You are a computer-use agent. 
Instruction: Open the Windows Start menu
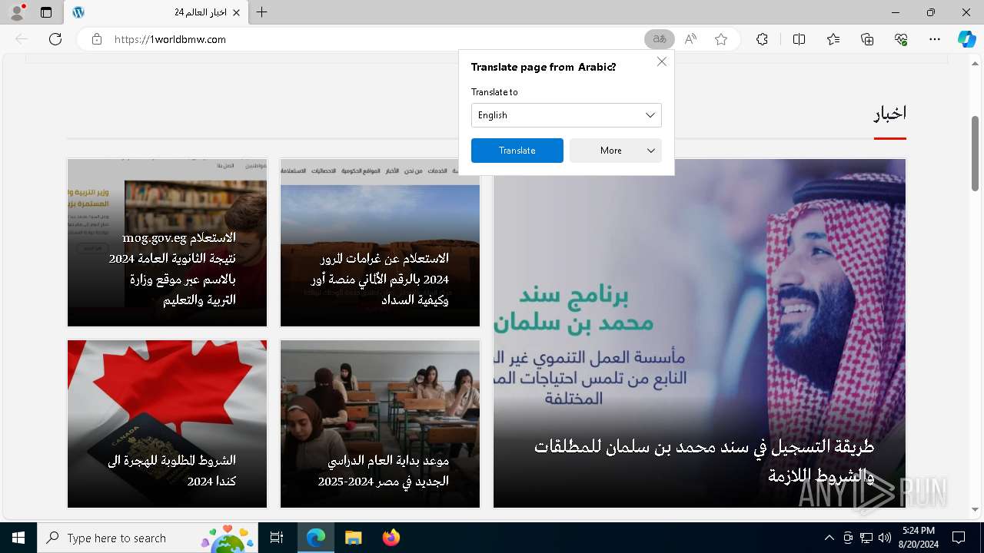click(x=18, y=538)
